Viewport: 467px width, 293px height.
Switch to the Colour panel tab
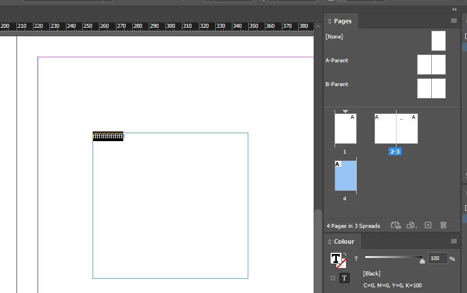[344, 241]
